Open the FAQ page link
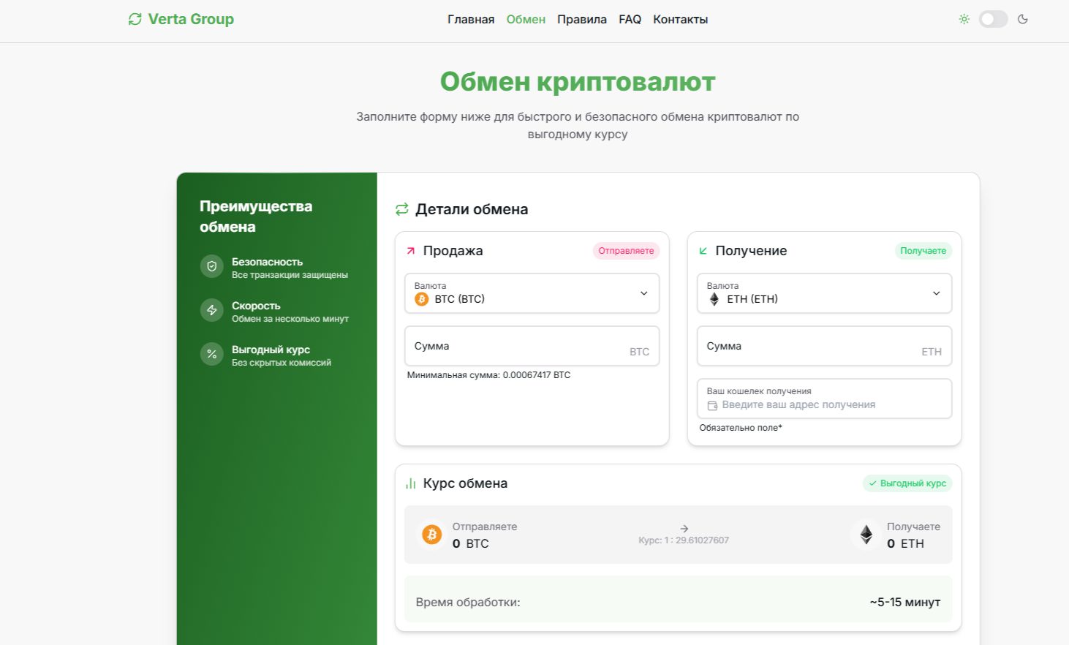The image size is (1069, 645). tap(630, 20)
